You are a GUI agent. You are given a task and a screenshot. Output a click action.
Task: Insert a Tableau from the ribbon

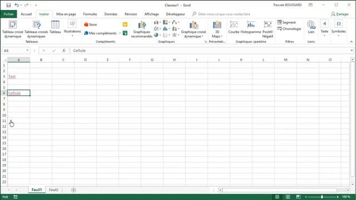(55, 27)
